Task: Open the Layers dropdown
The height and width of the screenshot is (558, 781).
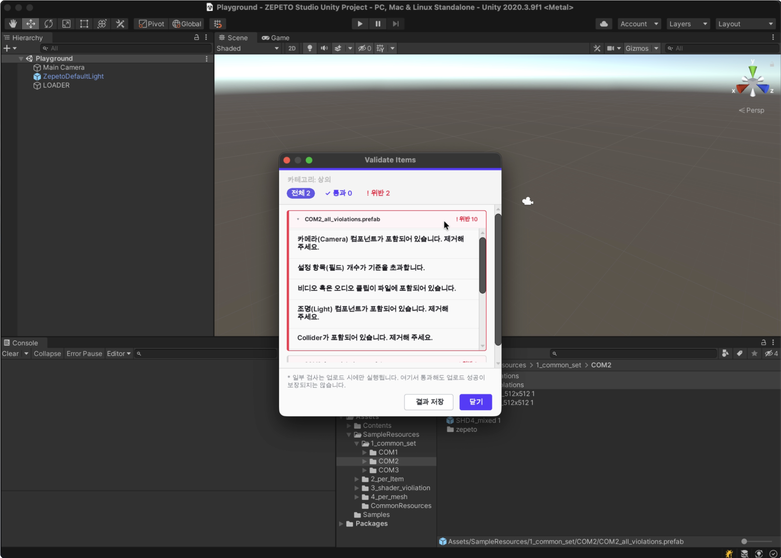Action: [688, 24]
